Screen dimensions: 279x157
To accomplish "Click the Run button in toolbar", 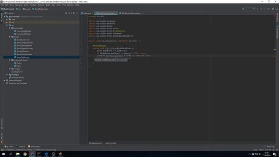I will (x=257, y=9).
